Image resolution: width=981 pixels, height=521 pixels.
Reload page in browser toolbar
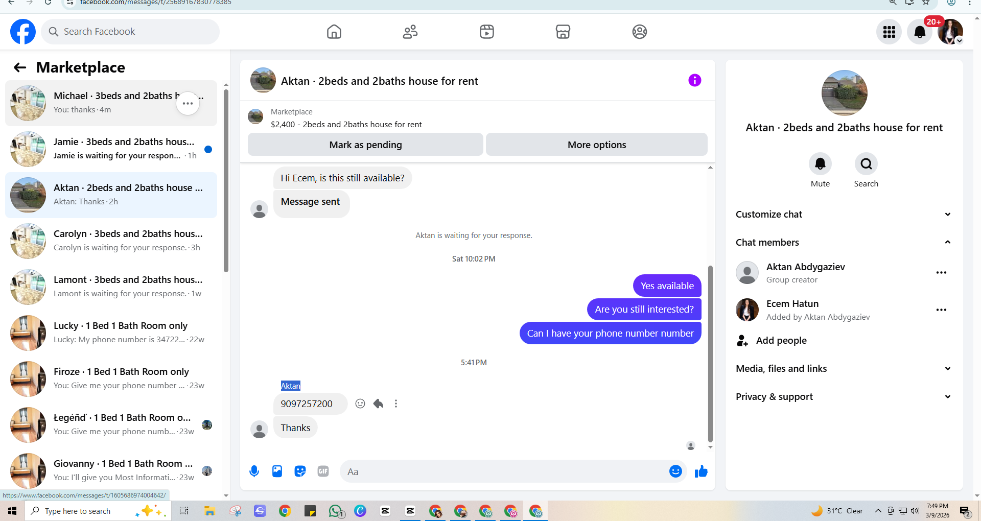click(x=48, y=3)
